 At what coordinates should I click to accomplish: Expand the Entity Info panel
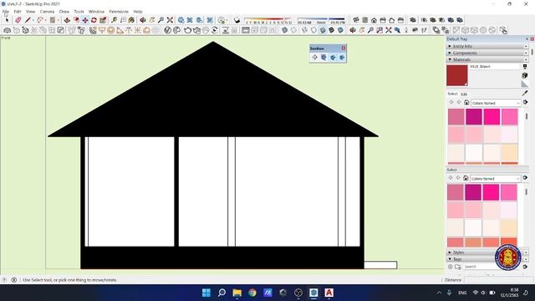[487, 46]
